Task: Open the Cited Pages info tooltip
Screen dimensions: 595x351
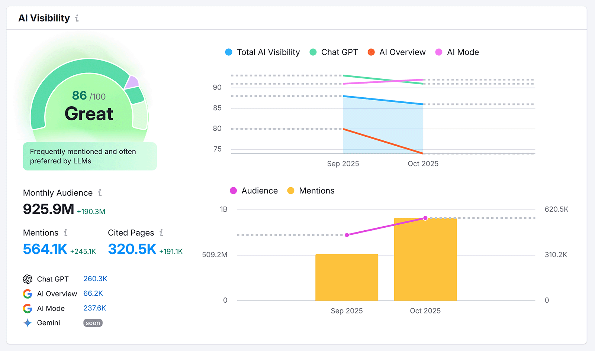Action: point(161,233)
